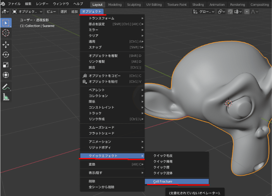This screenshot has height=196, width=272.
Task: Open the ウィンドウ menu
Action: (x=61, y=3)
